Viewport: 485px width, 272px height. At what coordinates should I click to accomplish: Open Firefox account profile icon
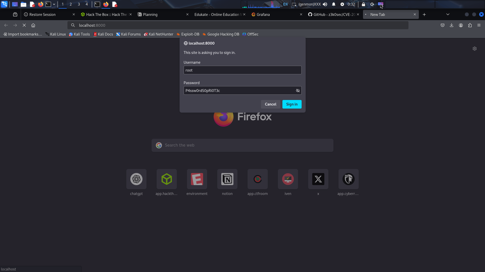click(x=461, y=25)
